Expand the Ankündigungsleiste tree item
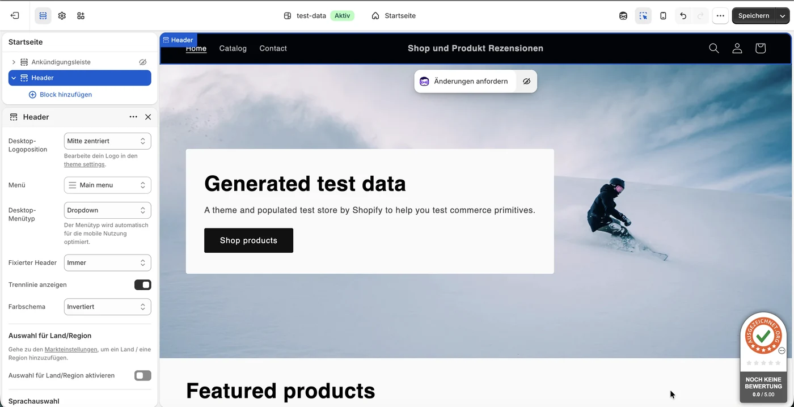 click(14, 62)
